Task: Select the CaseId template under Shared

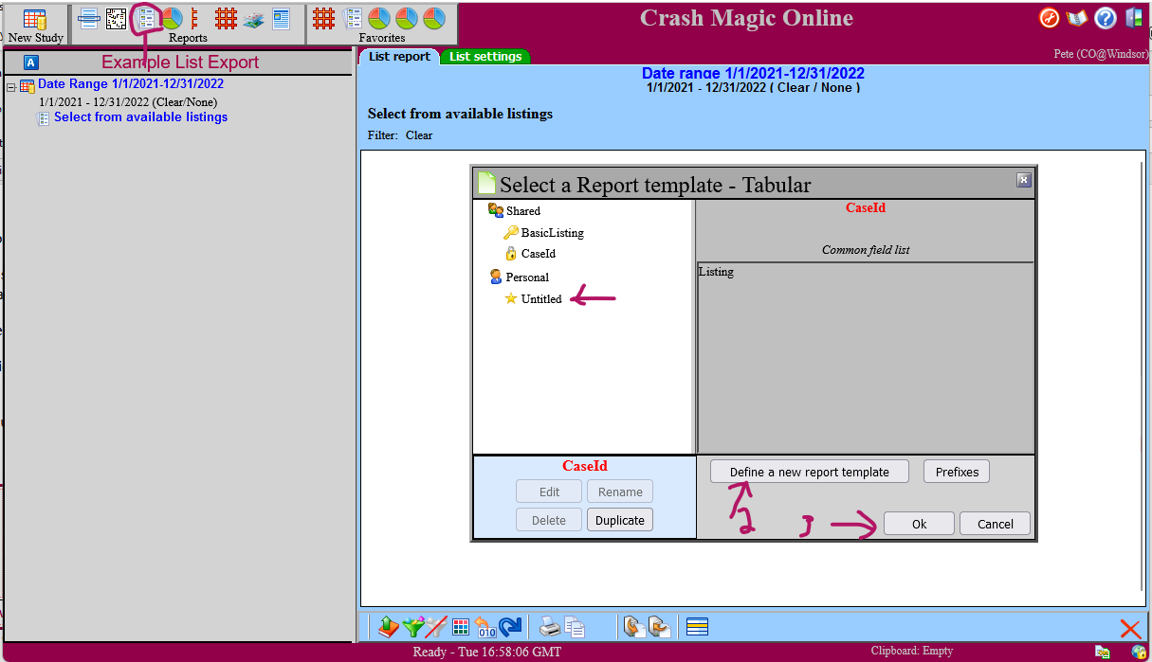Action: click(x=538, y=254)
